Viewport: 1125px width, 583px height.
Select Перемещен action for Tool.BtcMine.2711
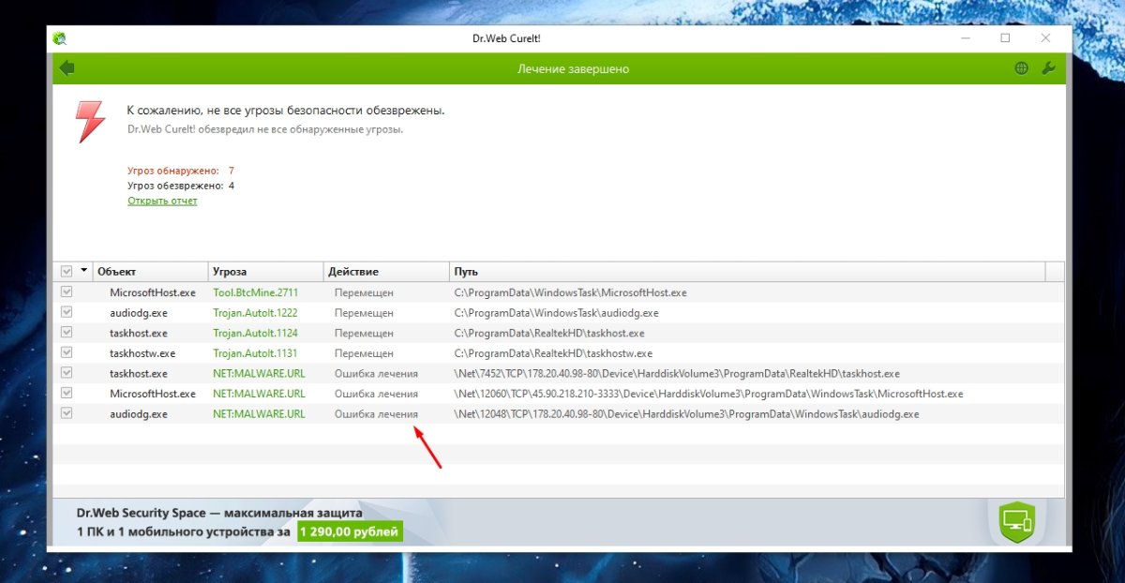click(x=364, y=292)
